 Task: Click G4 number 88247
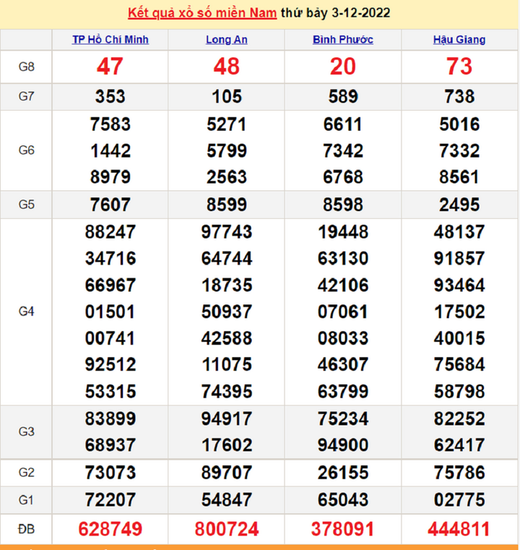(x=110, y=232)
